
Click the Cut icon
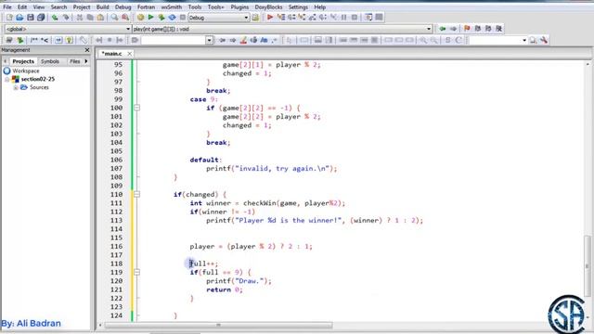pyautogui.click(x=80, y=18)
